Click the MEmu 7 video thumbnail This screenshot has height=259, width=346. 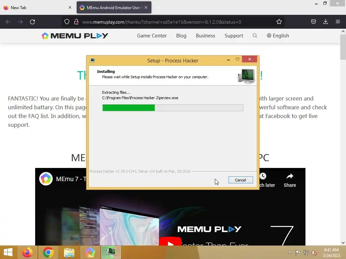pyautogui.click(x=170, y=207)
